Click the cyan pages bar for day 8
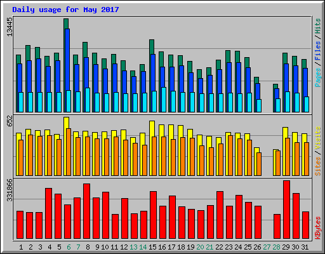 pos(88,100)
